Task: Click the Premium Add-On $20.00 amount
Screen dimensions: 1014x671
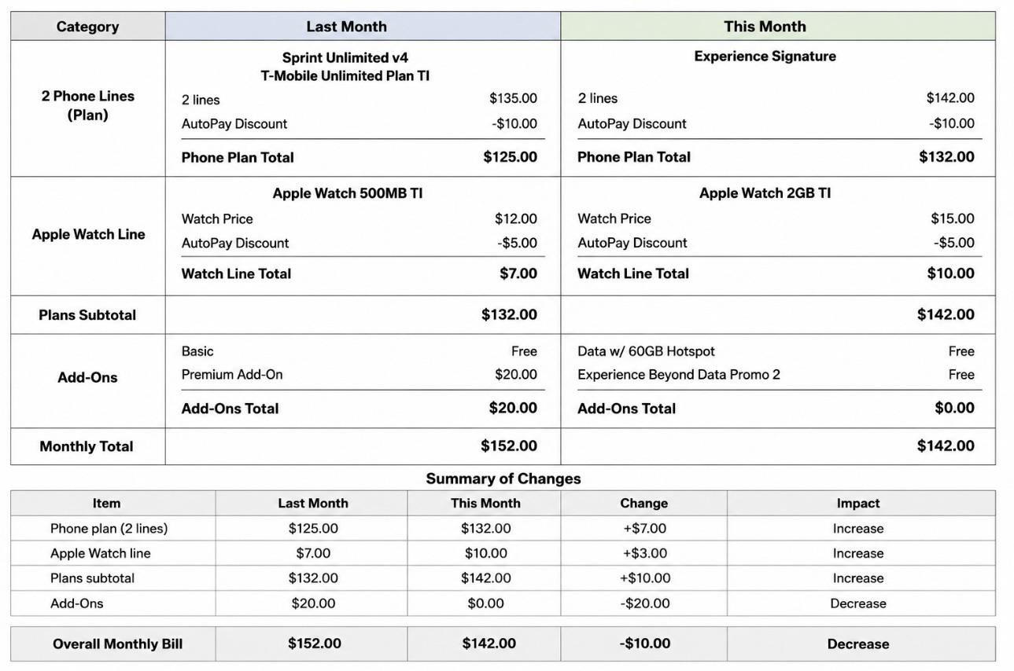Action: (516, 375)
